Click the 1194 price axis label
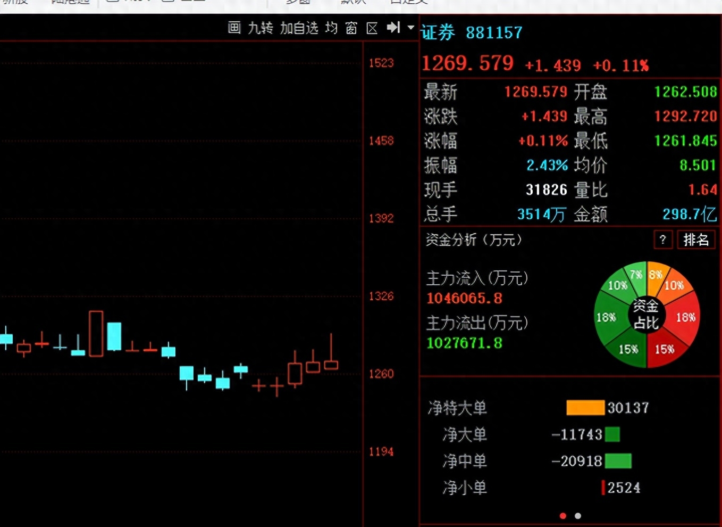This screenshot has width=722, height=527. pyautogui.click(x=381, y=451)
